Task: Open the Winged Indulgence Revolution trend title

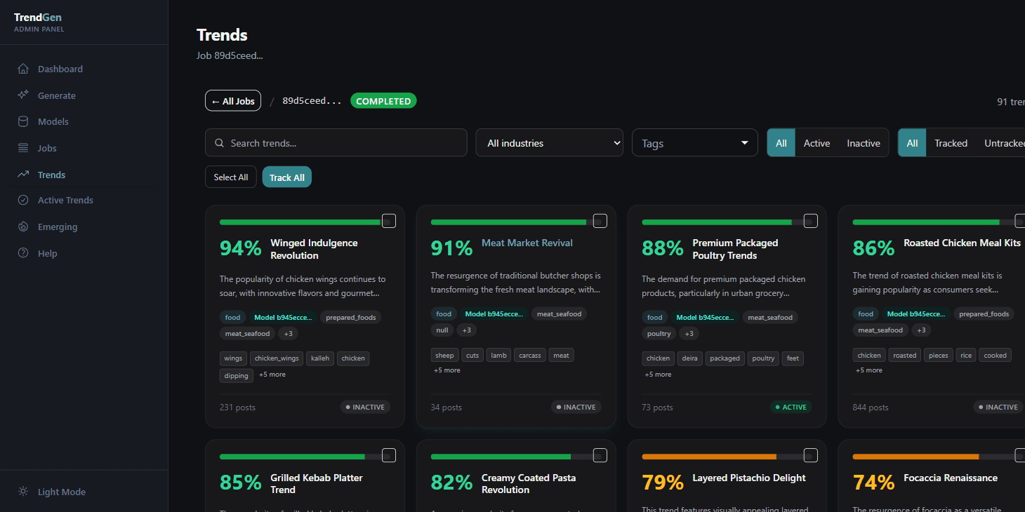Action: [x=314, y=249]
